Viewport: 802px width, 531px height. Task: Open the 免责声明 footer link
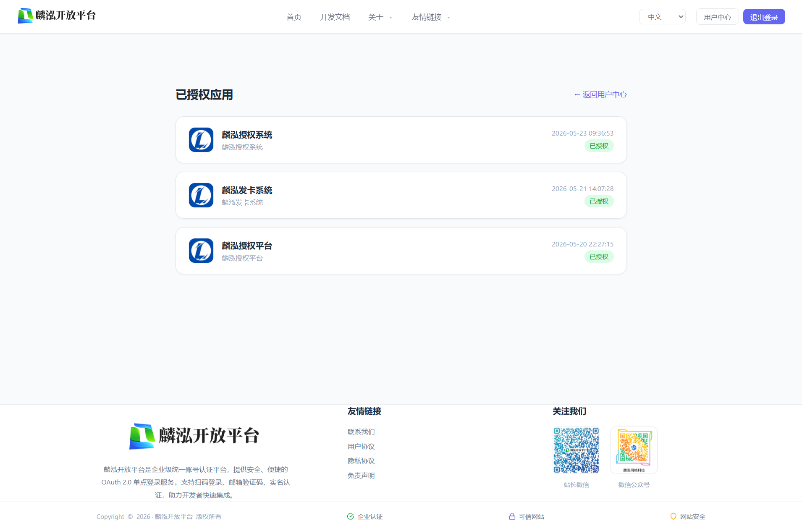point(361,476)
